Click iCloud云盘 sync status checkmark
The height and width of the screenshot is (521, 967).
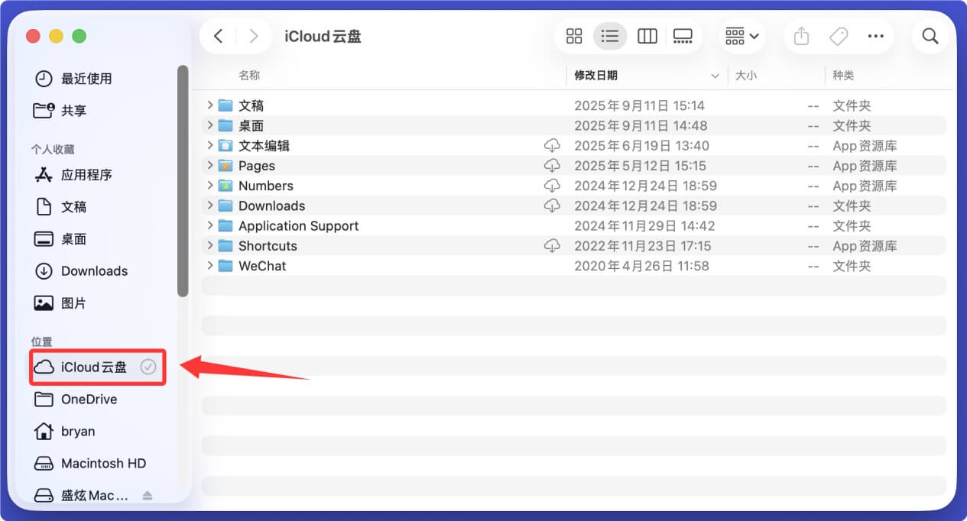148,367
